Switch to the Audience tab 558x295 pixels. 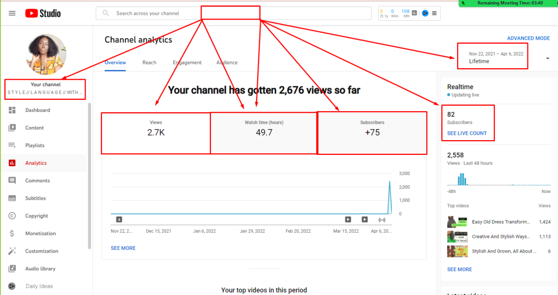(227, 62)
